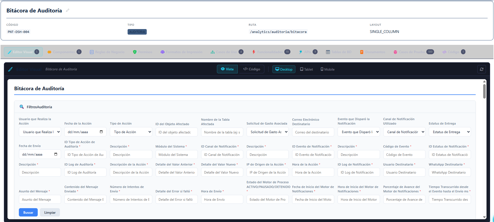The height and width of the screenshot is (222, 494).
Task: Focus the ID Canal de Notificación field
Action: point(222,154)
